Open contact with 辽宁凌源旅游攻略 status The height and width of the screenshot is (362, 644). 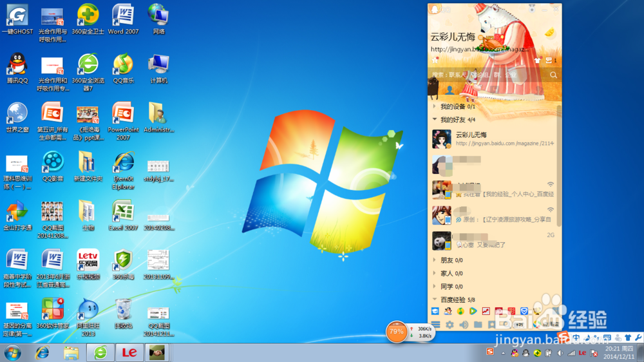[494, 215]
